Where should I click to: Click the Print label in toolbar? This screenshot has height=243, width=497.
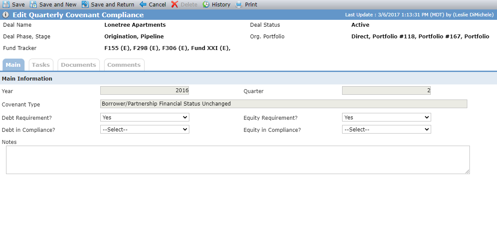(x=251, y=5)
